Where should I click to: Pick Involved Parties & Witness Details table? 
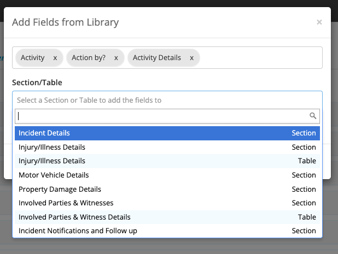pos(167,217)
